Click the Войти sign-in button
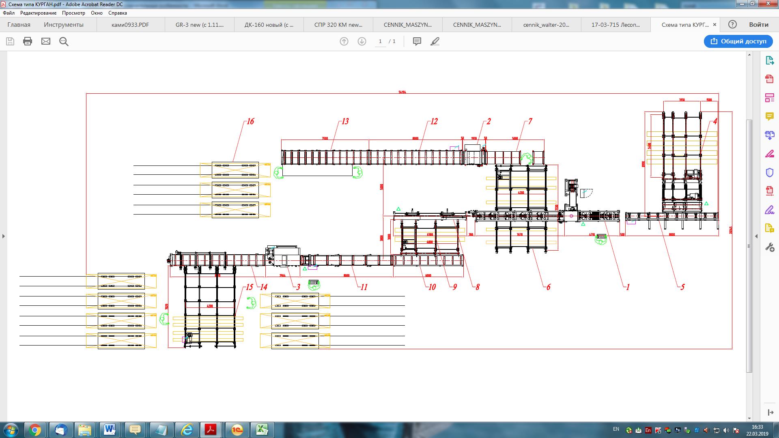The width and height of the screenshot is (779, 438). pyautogui.click(x=758, y=25)
